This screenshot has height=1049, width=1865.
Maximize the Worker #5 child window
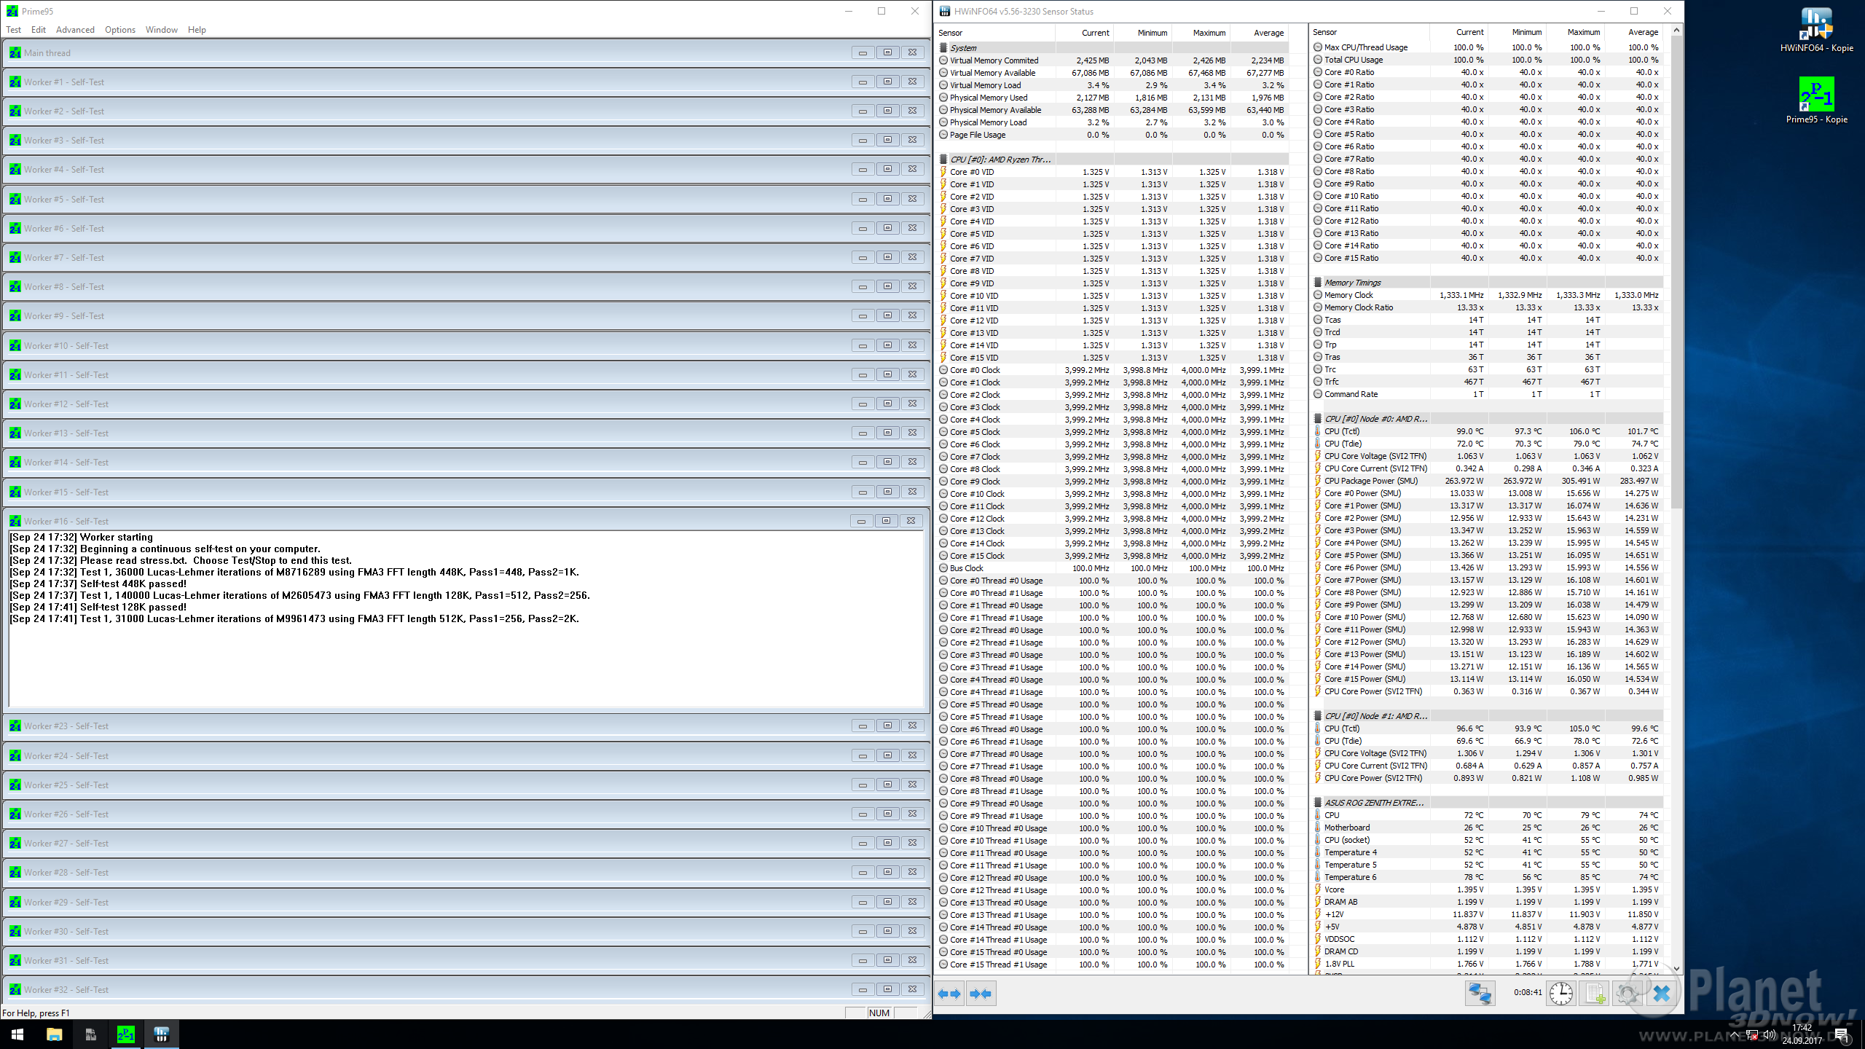(887, 199)
